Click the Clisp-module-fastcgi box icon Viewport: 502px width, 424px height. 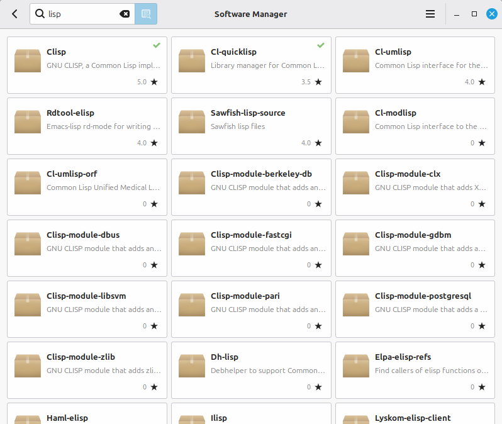pyautogui.click(x=192, y=243)
